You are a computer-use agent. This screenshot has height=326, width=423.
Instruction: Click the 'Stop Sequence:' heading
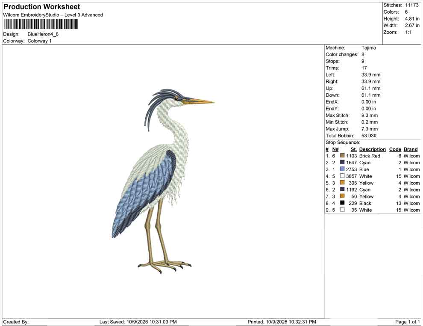tap(343, 142)
